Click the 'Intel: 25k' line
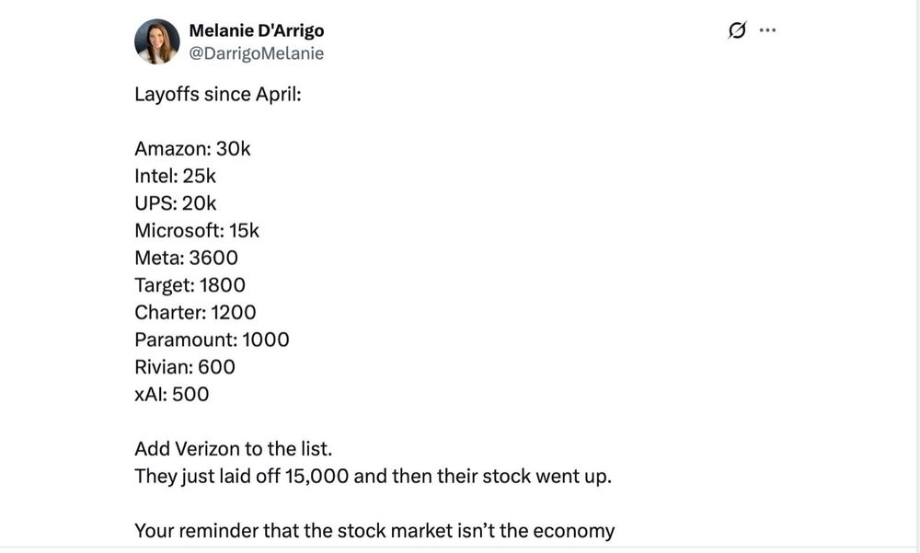This screenshot has height=553, width=920. point(175,176)
